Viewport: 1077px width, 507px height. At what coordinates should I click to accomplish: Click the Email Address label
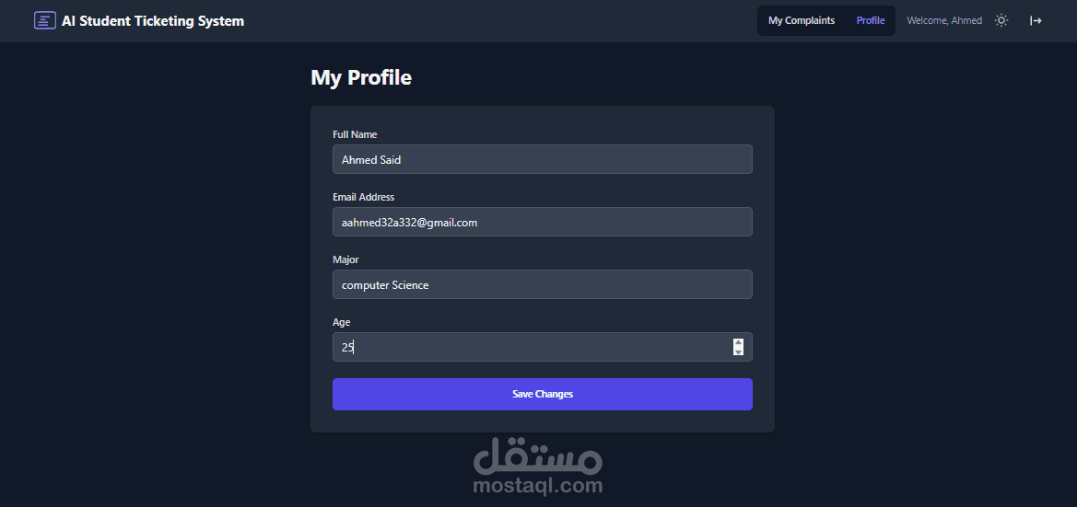tap(363, 197)
